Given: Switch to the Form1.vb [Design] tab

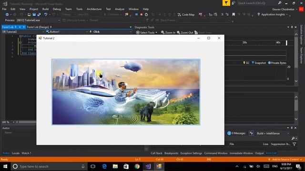Looking at the screenshot, I should pyautogui.click(x=38, y=27).
